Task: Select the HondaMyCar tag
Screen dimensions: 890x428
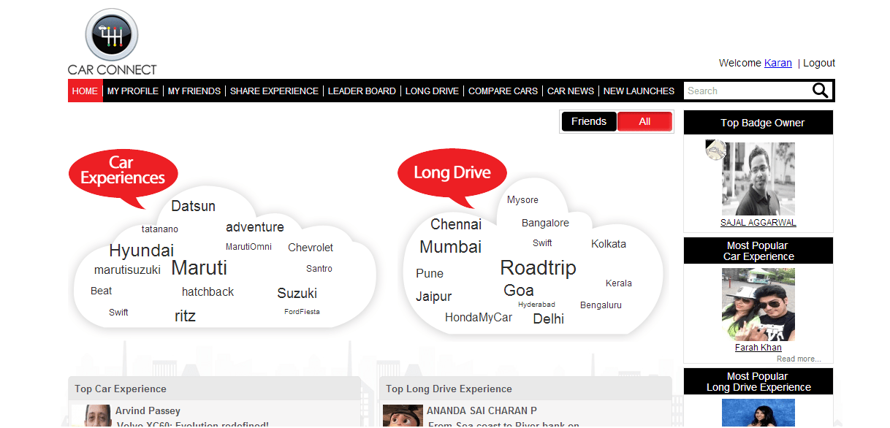Action: click(479, 318)
